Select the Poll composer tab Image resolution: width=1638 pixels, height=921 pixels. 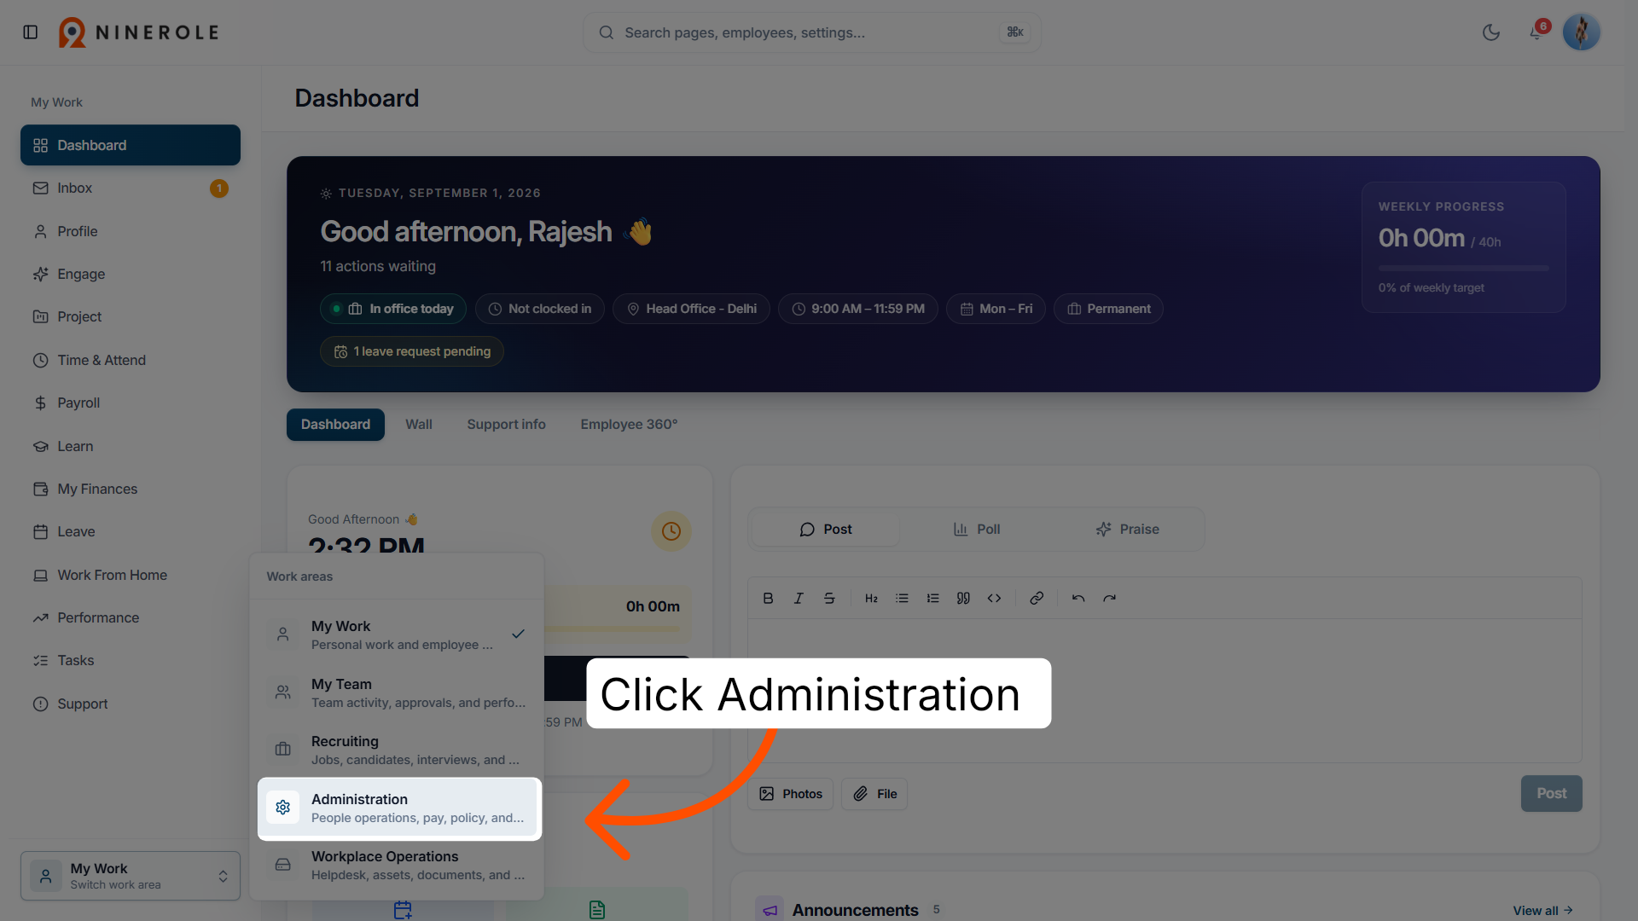976,529
